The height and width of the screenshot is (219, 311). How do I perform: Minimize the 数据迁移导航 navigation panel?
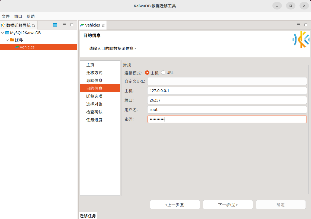click(x=64, y=24)
